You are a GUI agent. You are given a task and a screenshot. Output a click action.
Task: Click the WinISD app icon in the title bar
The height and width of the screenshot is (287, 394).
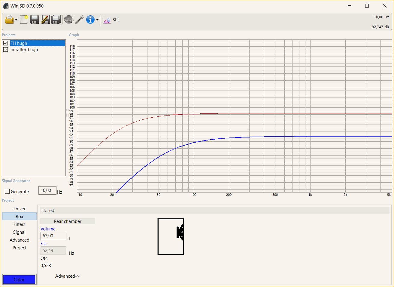pos(6,6)
